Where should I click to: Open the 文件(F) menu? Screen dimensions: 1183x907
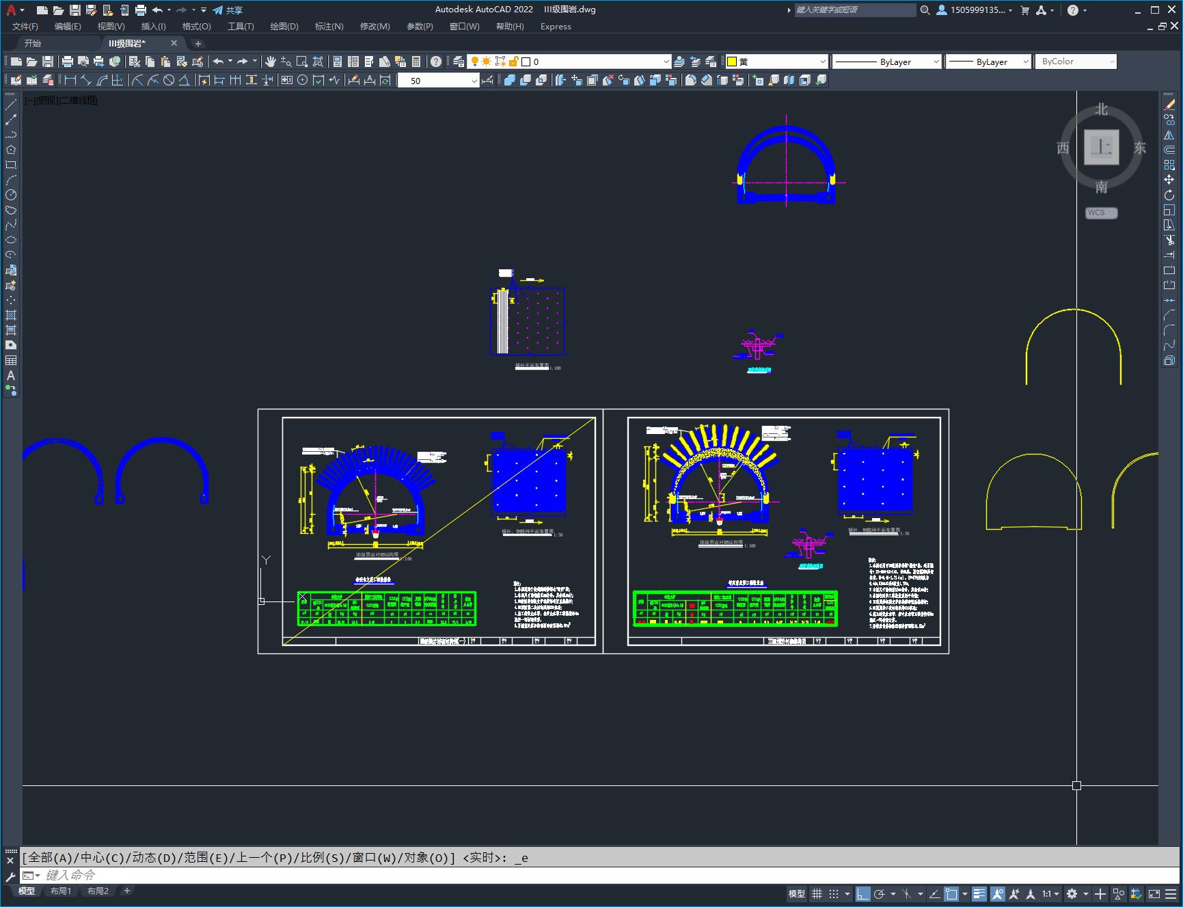pyautogui.click(x=25, y=27)
